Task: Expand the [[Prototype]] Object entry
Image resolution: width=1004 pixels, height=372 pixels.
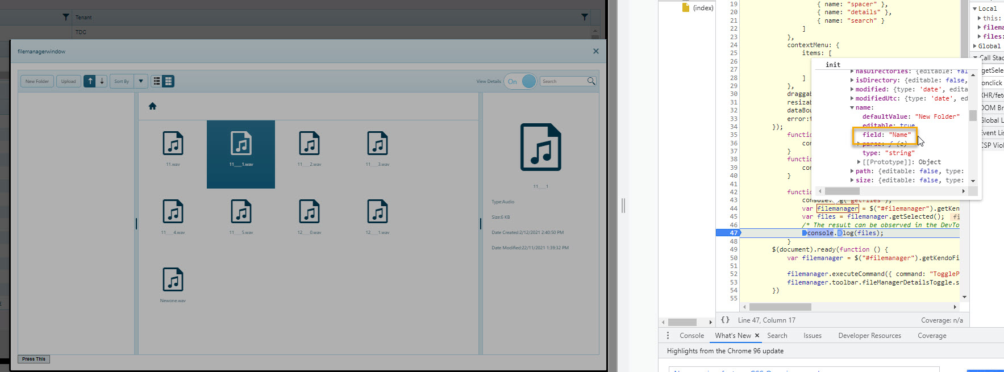Action: 859,162
